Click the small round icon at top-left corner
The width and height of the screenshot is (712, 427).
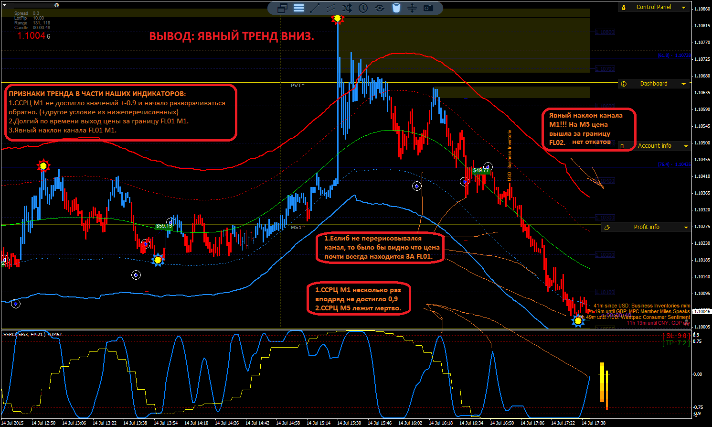tap(56, 5)
